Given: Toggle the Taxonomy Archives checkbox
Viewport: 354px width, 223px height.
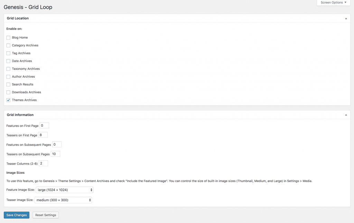Looking at the screenshot, I should coord(8,69).
